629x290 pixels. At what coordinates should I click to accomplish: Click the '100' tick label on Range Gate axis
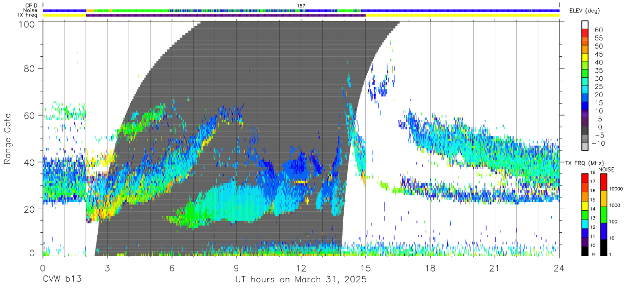click(x=28, y=24)
